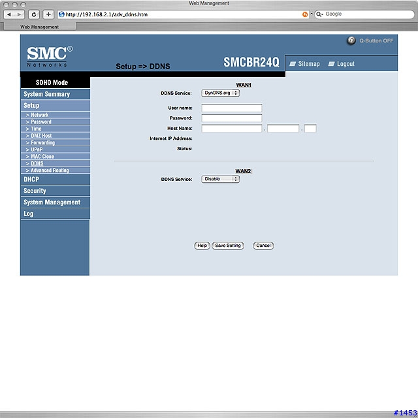This screenshot has width=418, height=418.
Task: Open the Log sidebar section
Action: [x=56, y=214]
